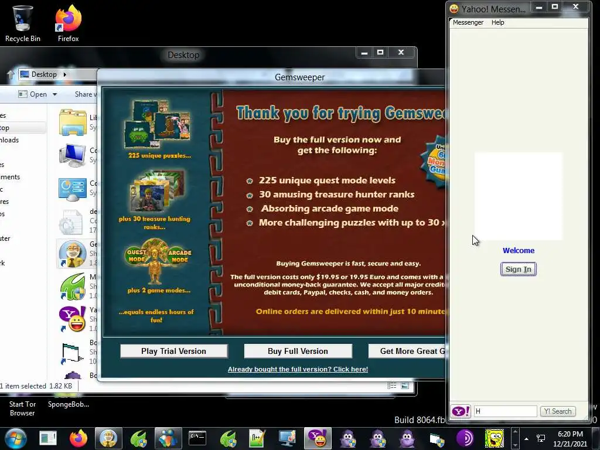Open the taskbar icon beside the Start orb

(x=48, y=438)
